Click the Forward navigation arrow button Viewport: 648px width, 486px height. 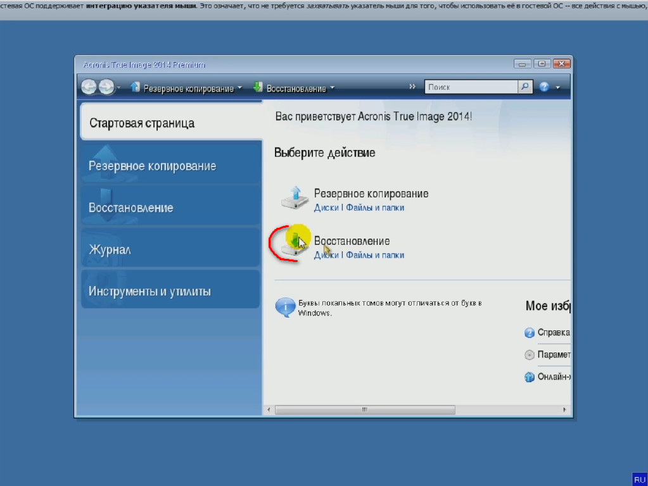106,87
